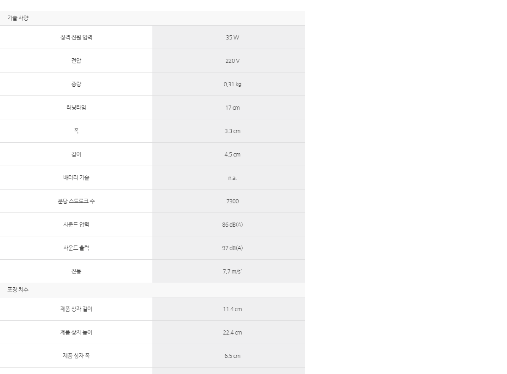The height and width of the screenshot is (374, 507).
Task: Click the 3.3 cm width value
Action: pyautogui.click(x=233, y=131)
